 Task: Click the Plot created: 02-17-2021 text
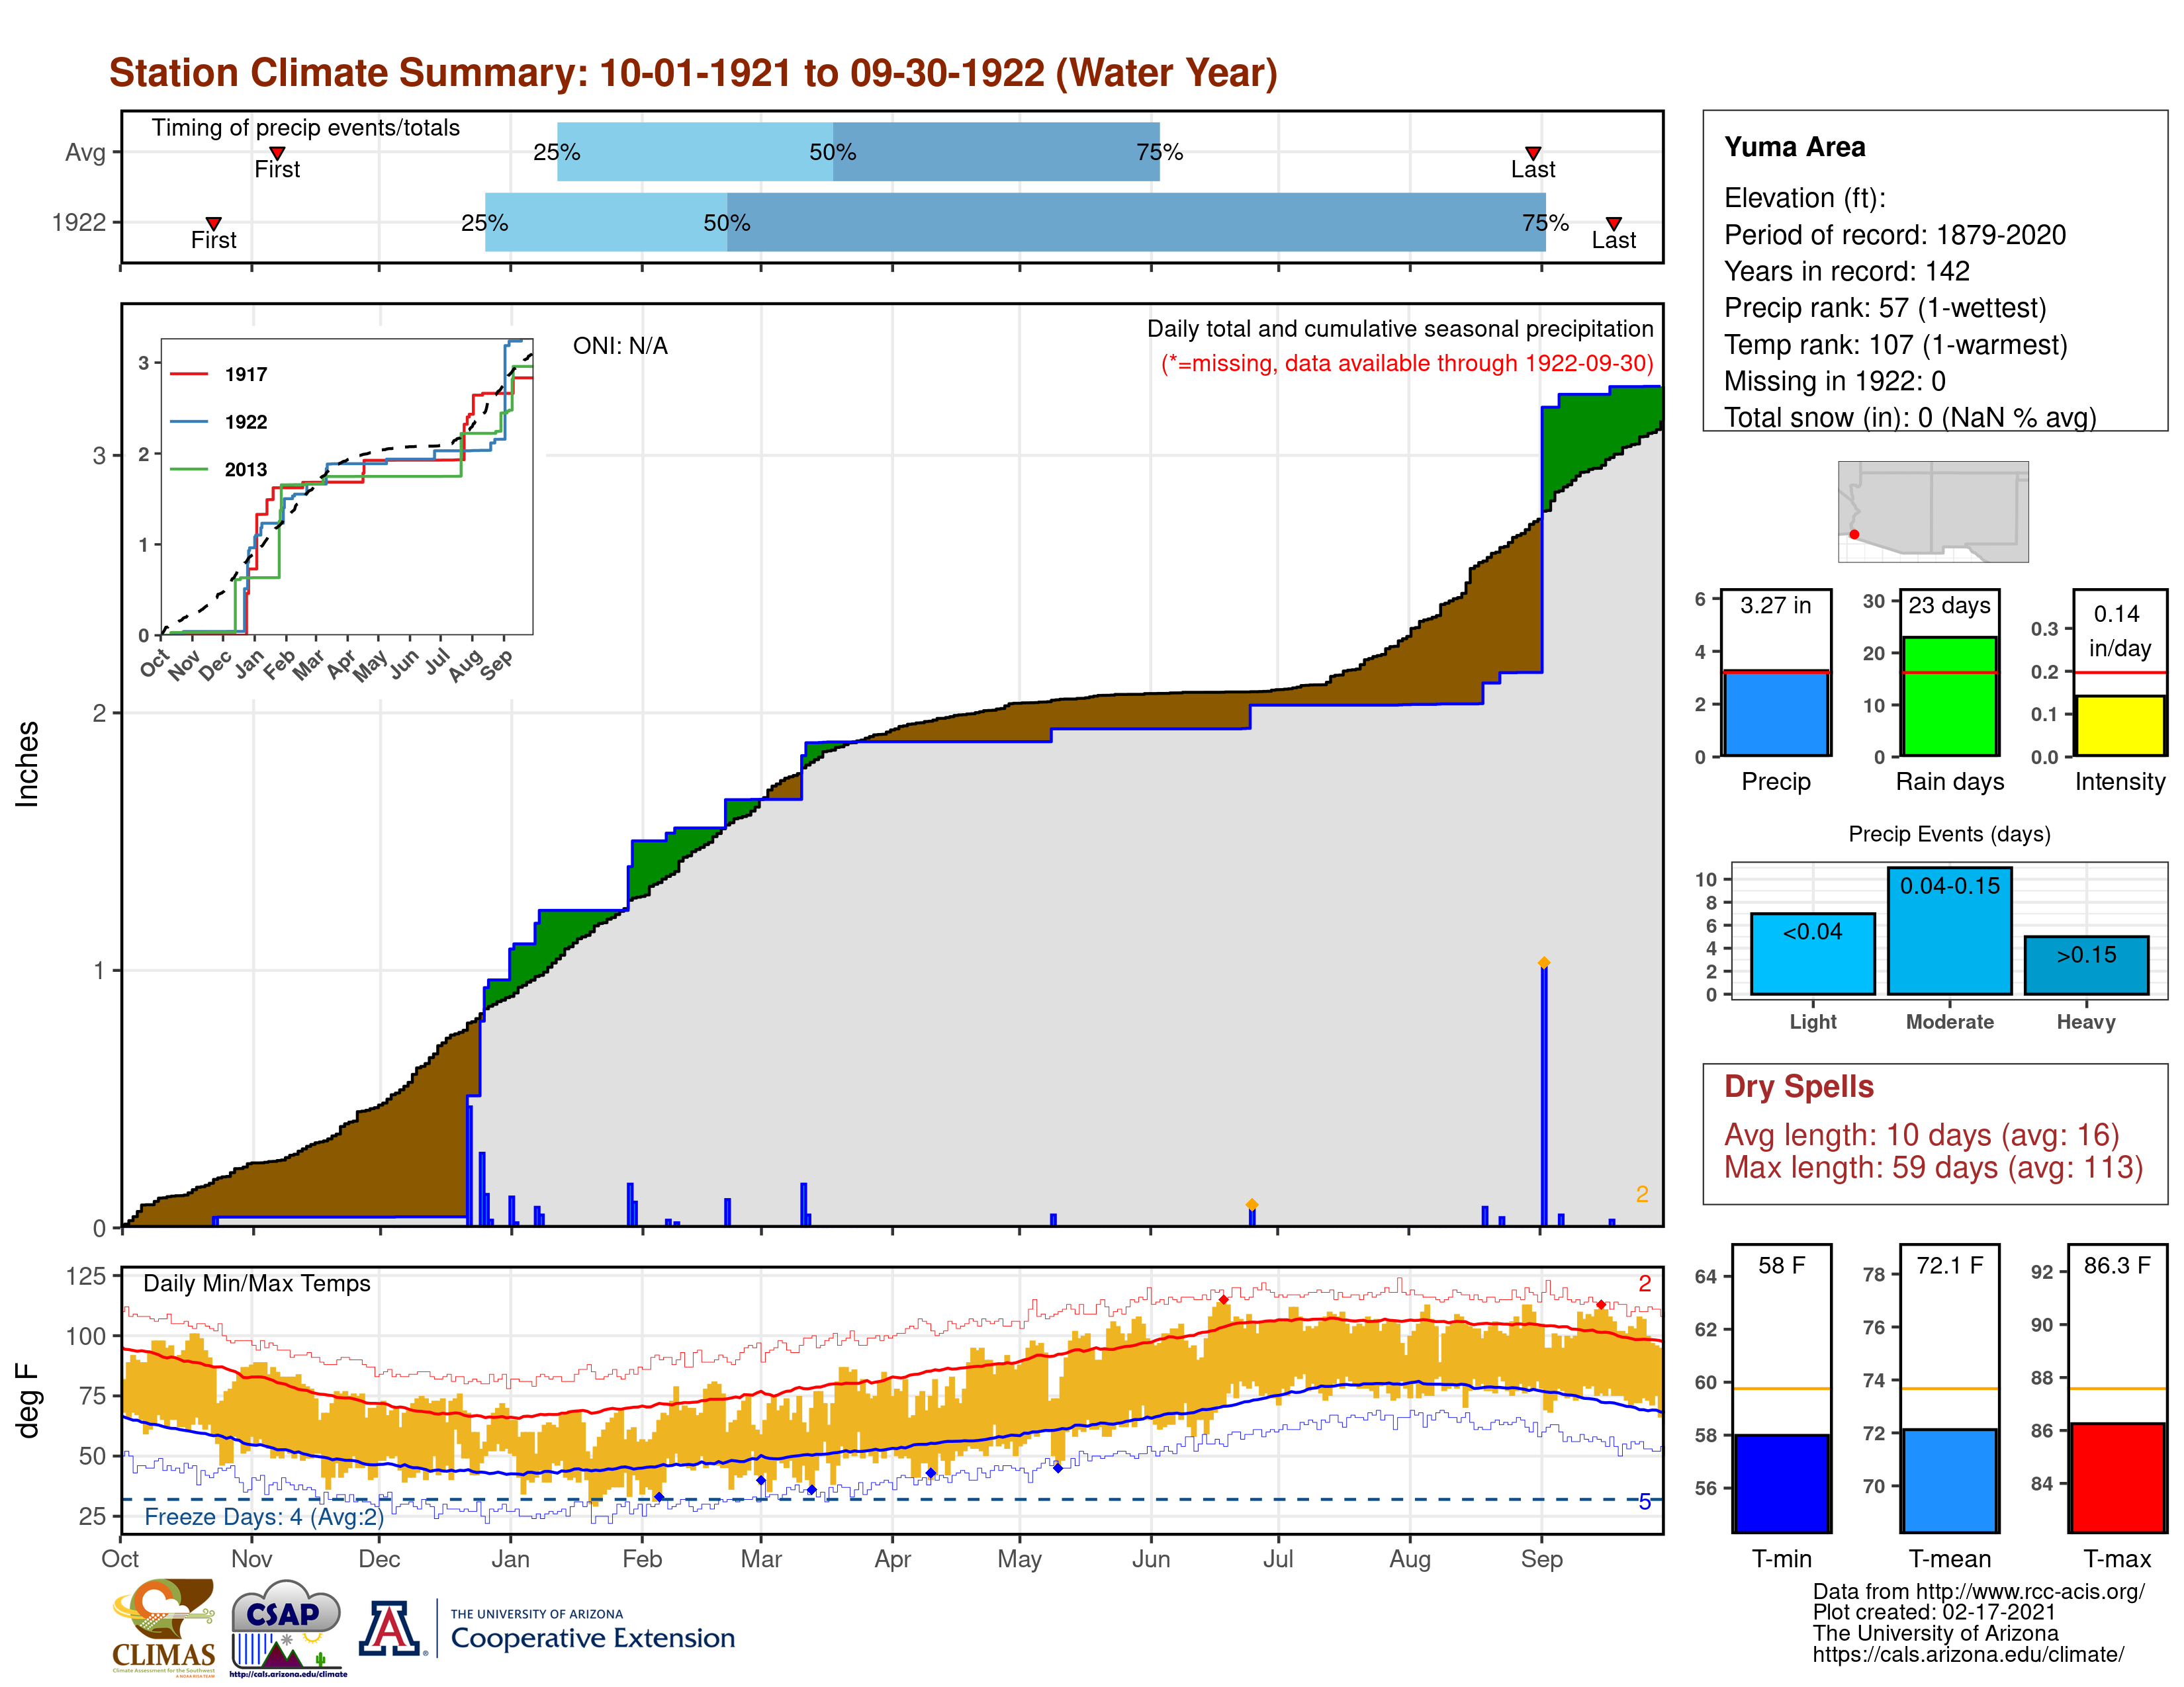1934,1612
